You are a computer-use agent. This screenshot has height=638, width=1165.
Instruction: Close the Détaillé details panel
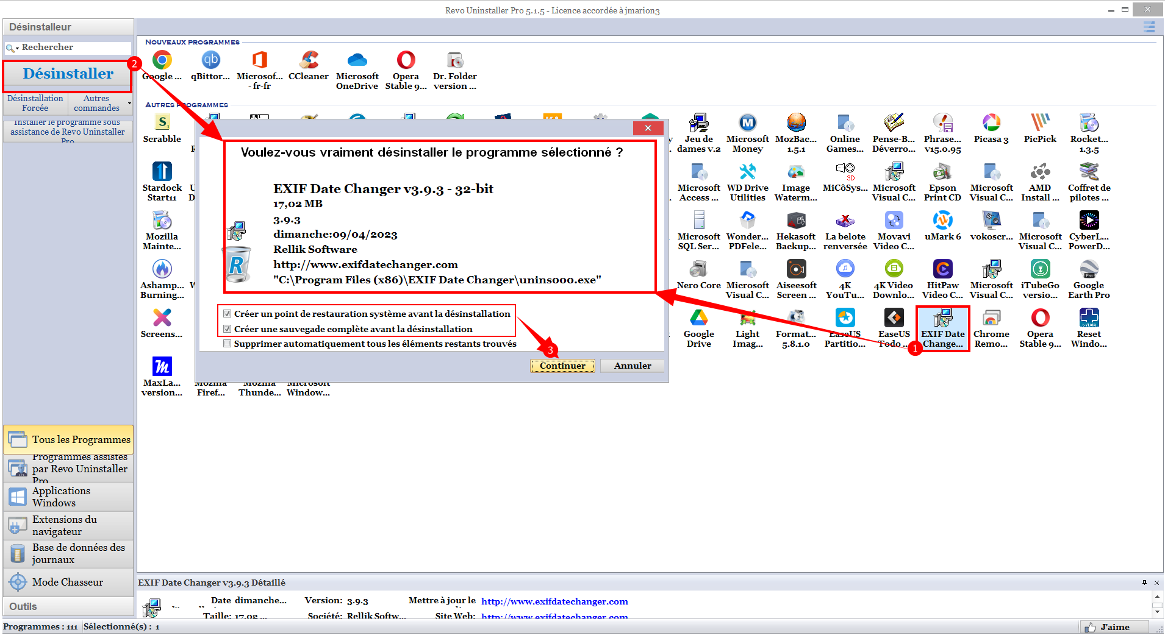coord(1156,583)
